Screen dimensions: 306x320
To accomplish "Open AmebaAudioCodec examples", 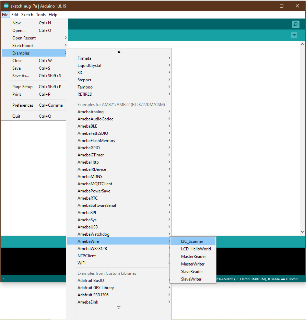I will click(119, 119).
